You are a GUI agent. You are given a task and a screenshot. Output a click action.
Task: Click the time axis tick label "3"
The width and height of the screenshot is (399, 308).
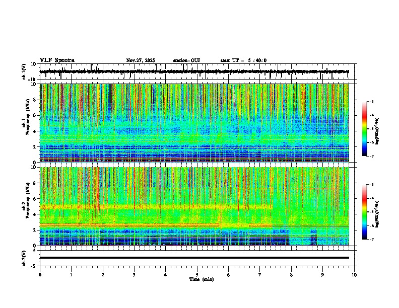pyautogui.click(x=134, y=275)
